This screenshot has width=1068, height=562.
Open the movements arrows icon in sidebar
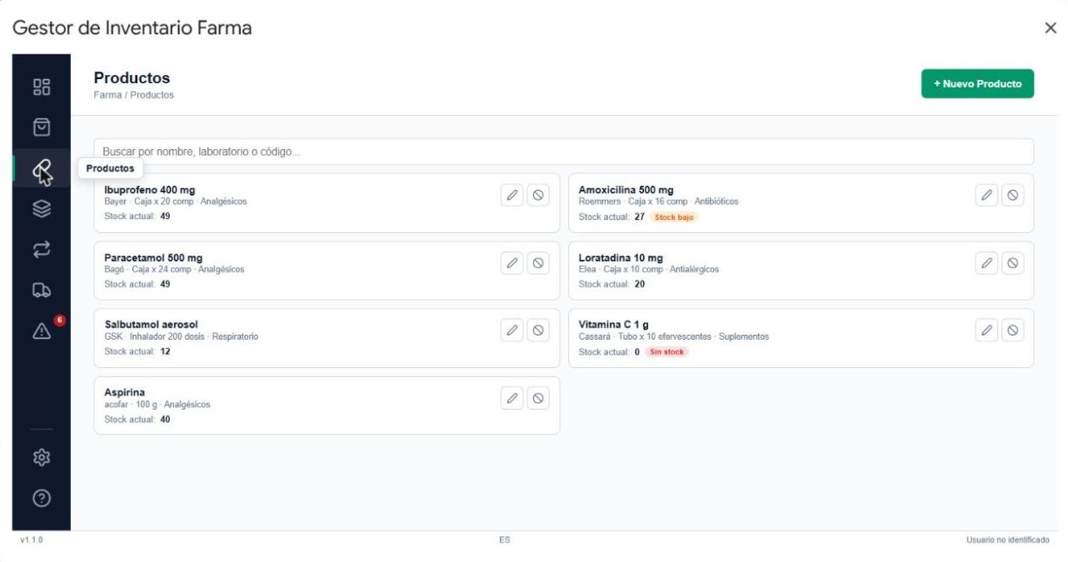pyautogui.click(x=42, y=249)
